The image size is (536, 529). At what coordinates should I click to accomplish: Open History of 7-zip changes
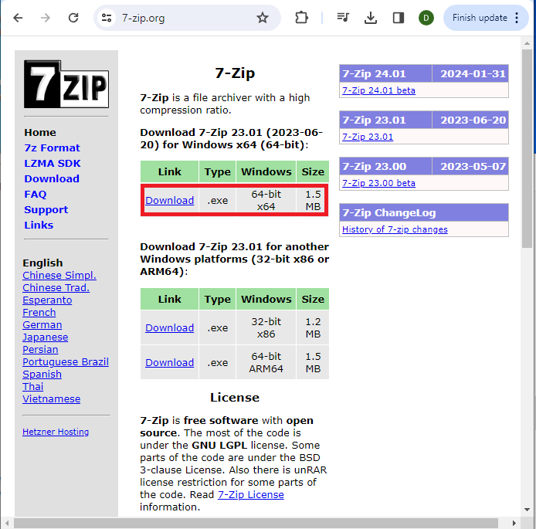coord(395,229)
